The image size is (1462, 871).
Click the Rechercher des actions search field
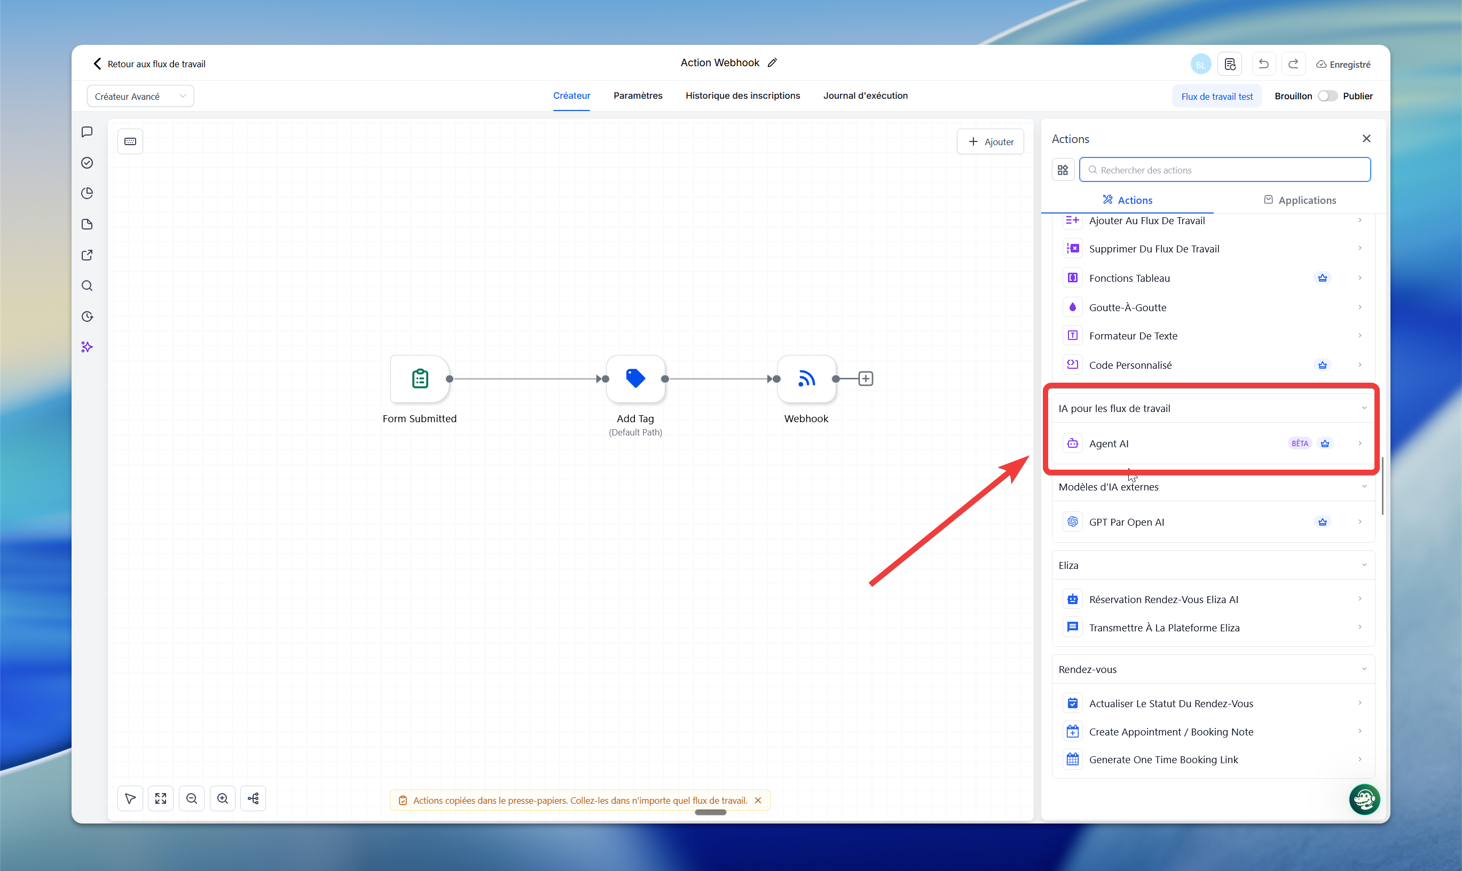(x=1225, y=170)
